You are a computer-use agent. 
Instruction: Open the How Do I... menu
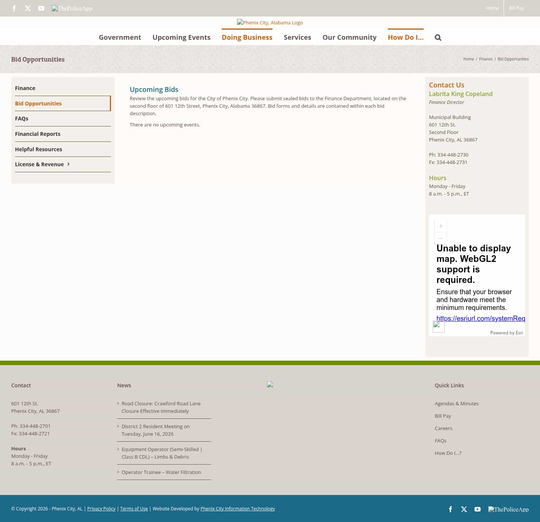click(406, 38)
